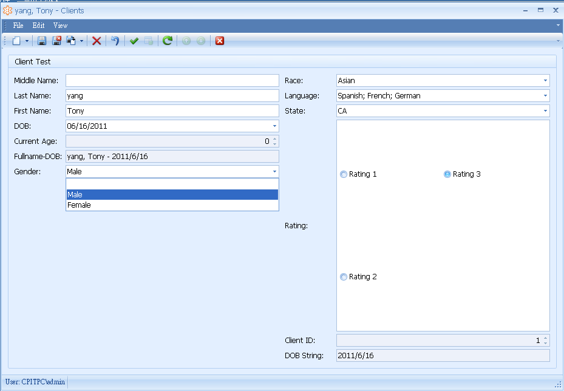
Task: Select the Rating 1 radio button
Action: pyautogui.click(x=344, y=174)
